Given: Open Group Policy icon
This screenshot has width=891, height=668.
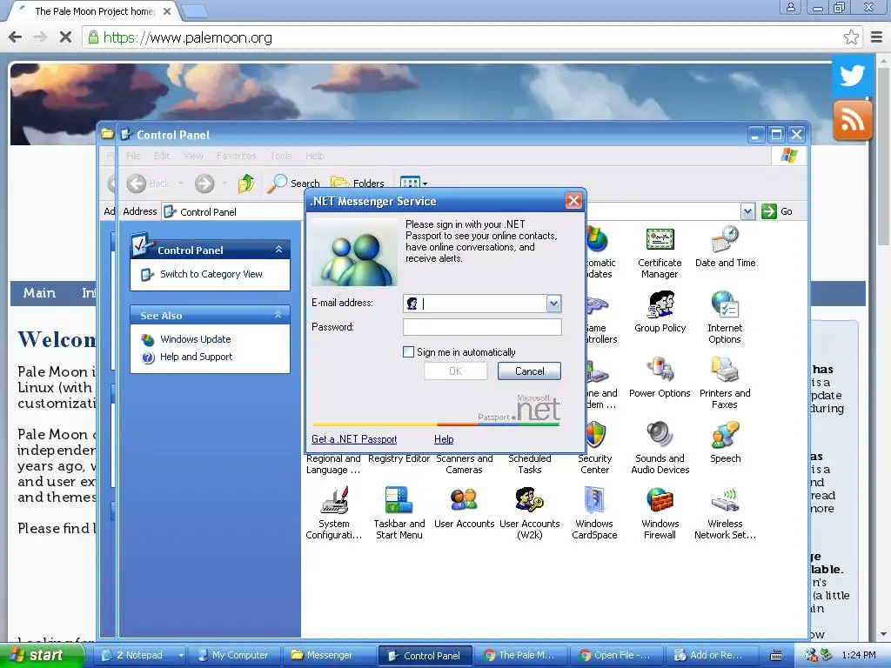Looking at the screenshot, I should [660, 312].
